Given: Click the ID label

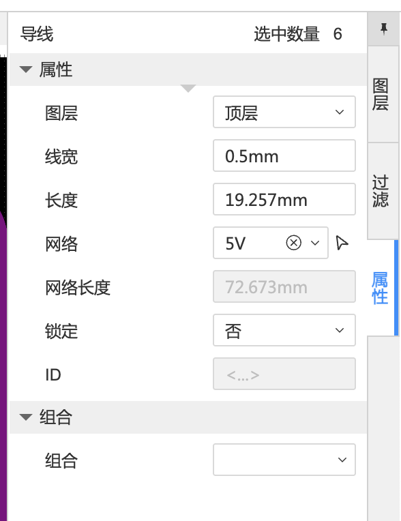Looking at the screenshot, I should [x=53, y=375].
